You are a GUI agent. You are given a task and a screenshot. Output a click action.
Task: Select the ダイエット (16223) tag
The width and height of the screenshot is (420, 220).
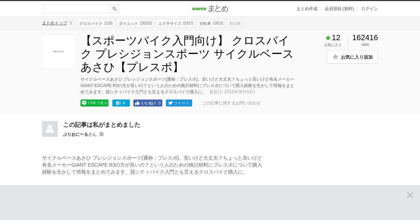pos(135,23)
